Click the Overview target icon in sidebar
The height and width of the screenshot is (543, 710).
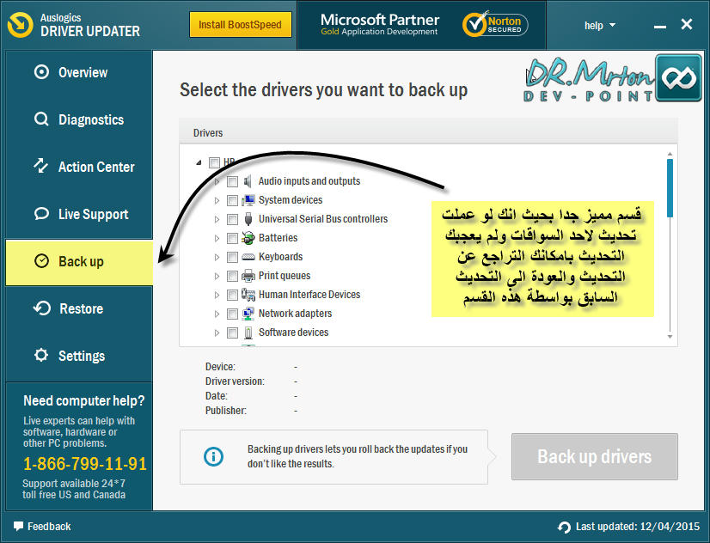click(x=41, y=72)
